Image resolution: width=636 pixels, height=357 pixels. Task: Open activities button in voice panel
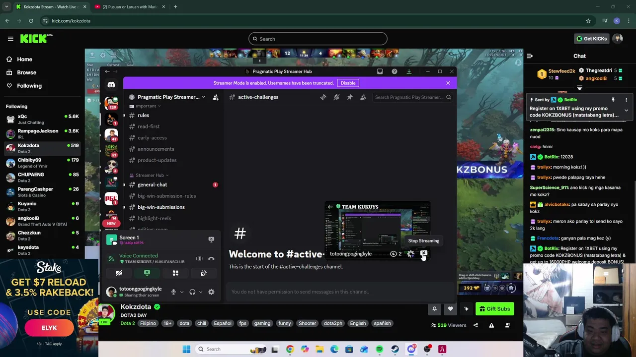[175, 273]
